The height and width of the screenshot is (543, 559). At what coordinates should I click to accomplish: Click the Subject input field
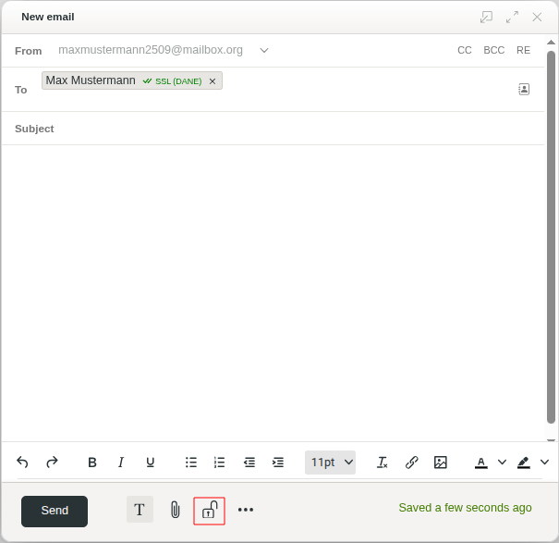pyautogui.click(x=296, y=129)
